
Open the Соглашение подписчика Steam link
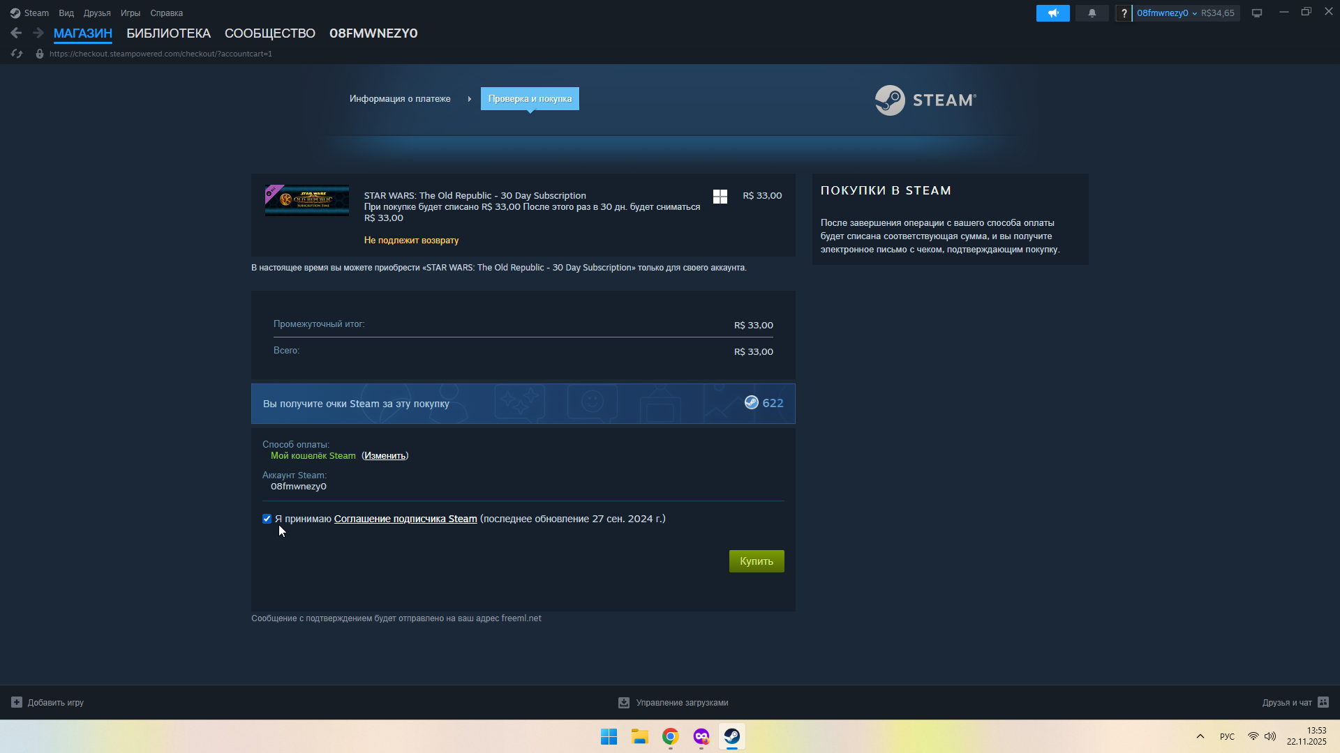point(405,519)
